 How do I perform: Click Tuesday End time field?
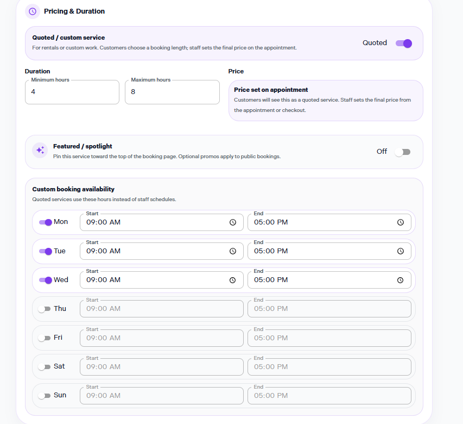tap(329, 251)
